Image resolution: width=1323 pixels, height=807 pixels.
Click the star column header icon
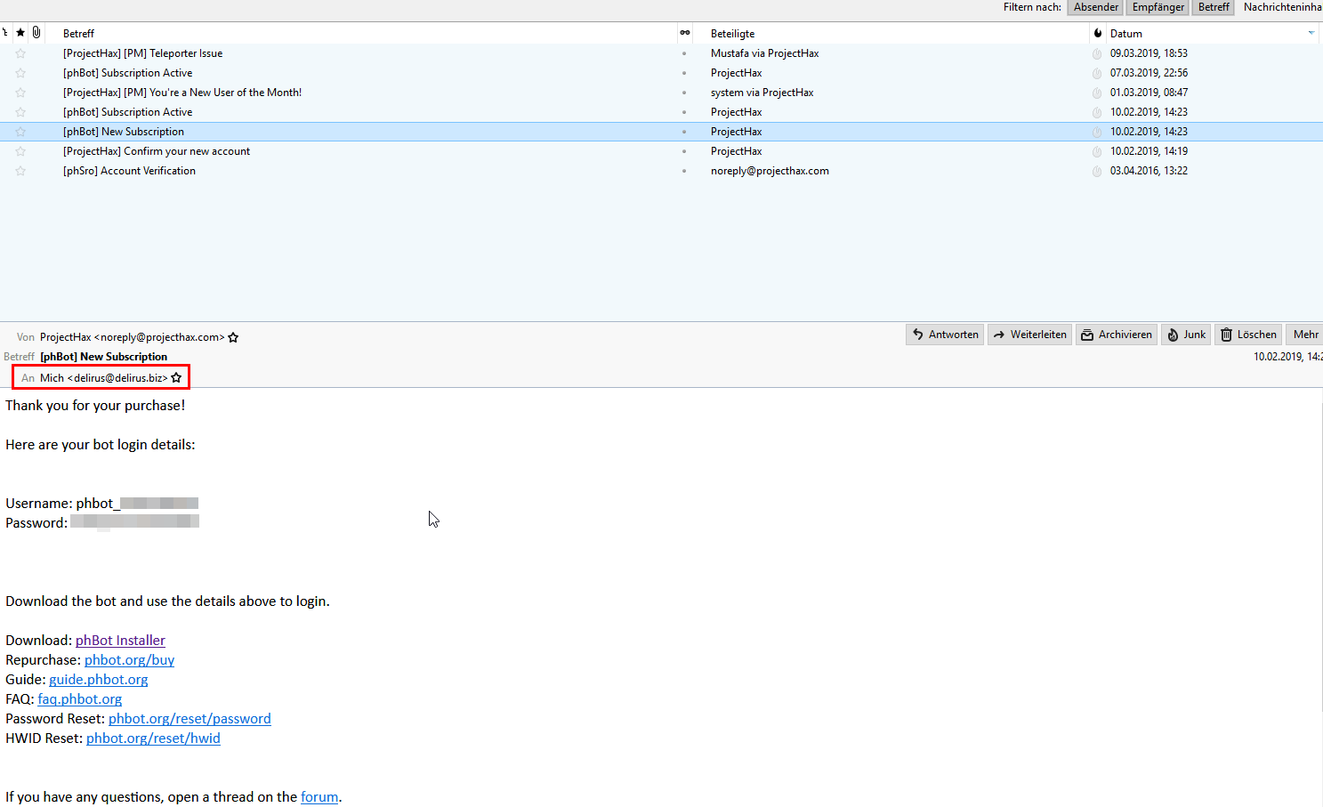point(20,33)
